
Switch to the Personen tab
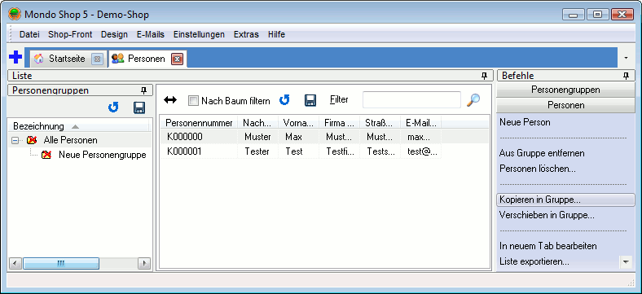click(147, 59)
